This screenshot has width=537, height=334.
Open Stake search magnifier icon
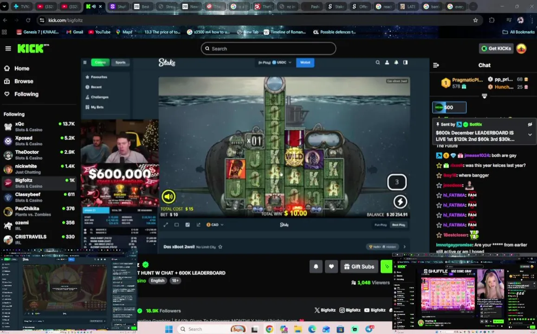(378, 62)
